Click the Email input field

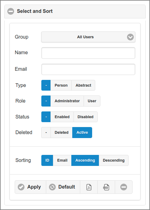coord(88,69)
